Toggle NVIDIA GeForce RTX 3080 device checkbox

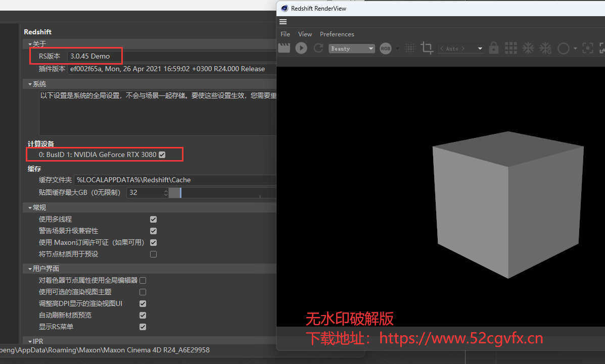[x=162, y=154]
